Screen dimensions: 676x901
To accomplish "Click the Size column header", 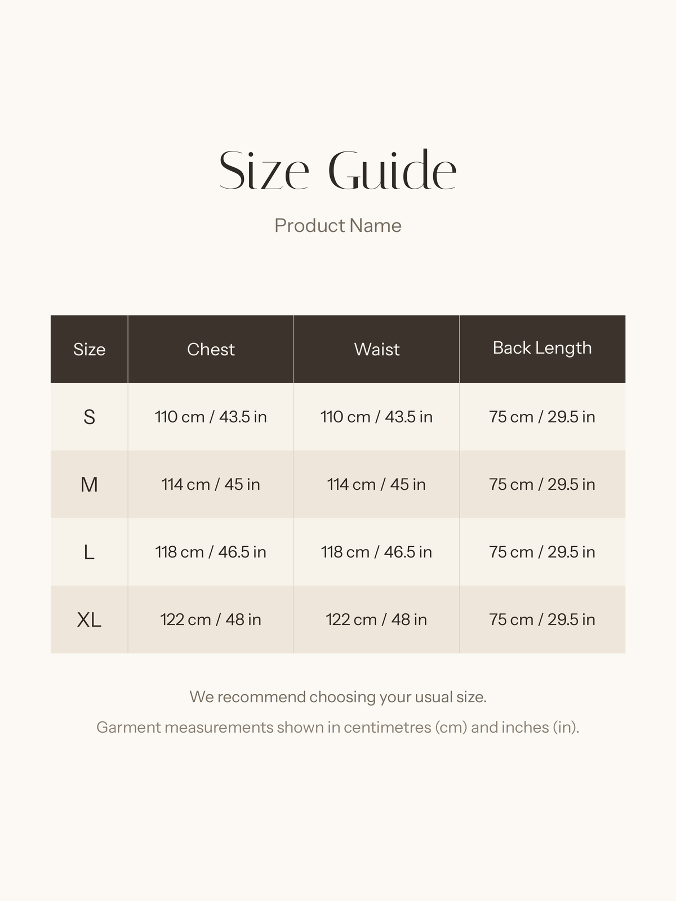I will 89,349.
